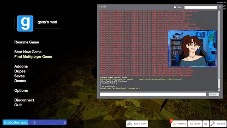Open the Dupes menu entry

[x=20, y=71]
